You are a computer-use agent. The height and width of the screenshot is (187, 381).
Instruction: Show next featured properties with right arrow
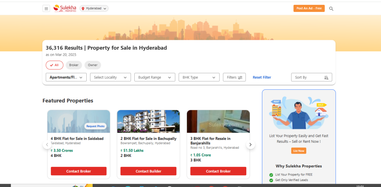250,145
